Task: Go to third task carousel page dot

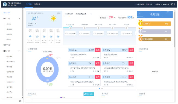Action: 103,88
